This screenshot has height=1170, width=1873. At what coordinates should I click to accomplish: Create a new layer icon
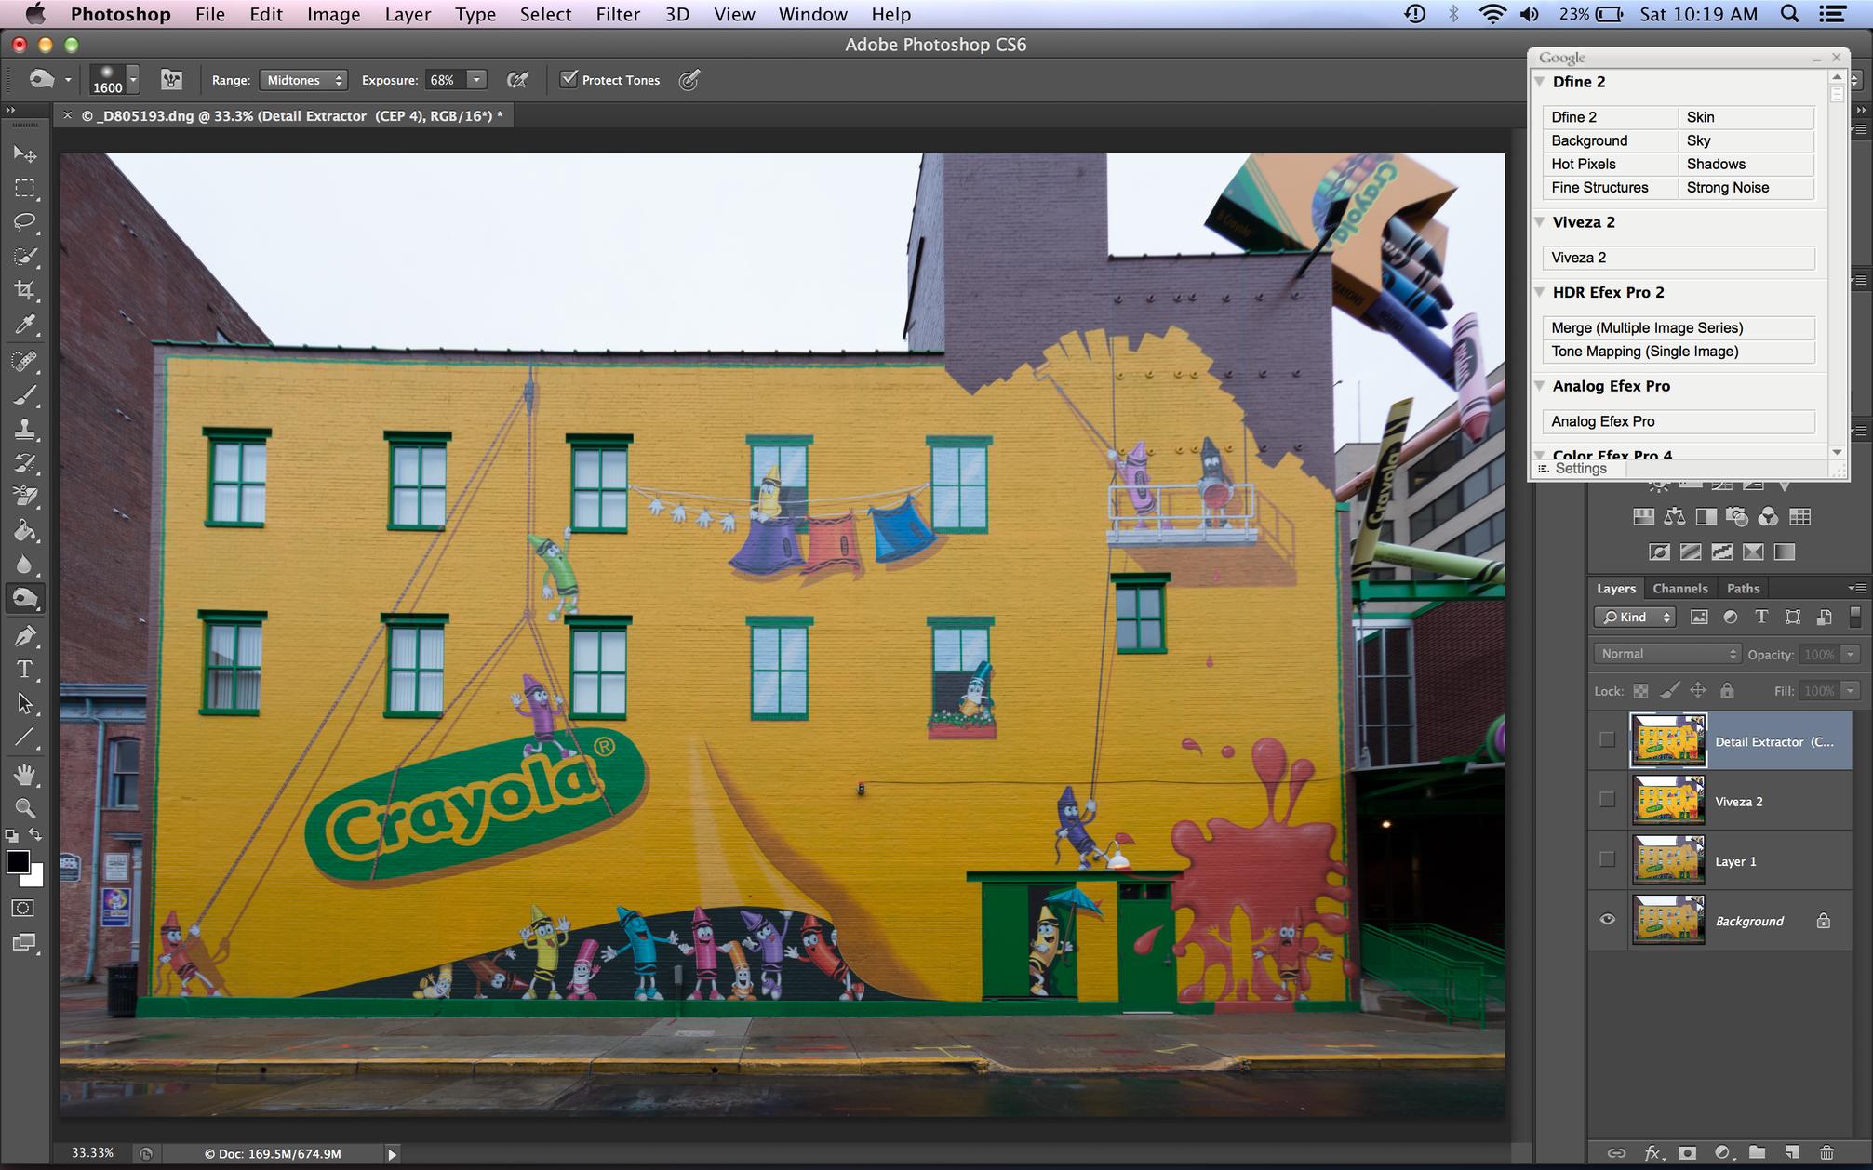pyautogui.click(x=1792, y=1153)
